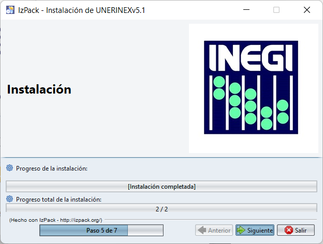Viewport: 323px width, 244px height.
Task: Click the Instalación completada progress bar
Action: 162,187
